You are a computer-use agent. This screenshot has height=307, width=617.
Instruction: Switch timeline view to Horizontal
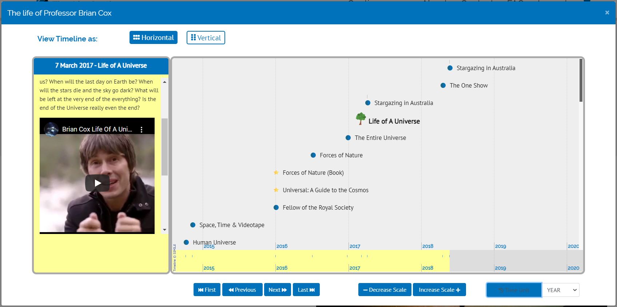(154, 37)
